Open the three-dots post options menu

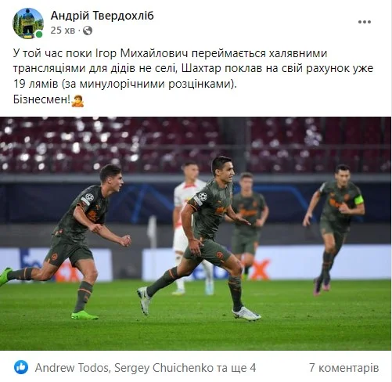click(365, 22)
